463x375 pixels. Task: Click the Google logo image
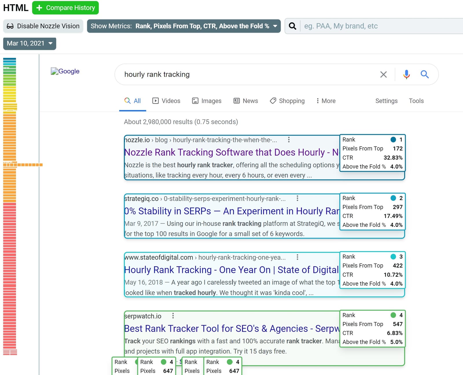coord(65,71)
